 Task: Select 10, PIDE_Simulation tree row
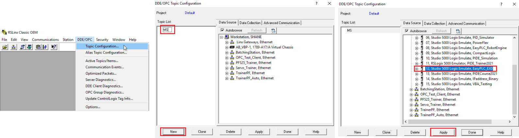pyautogui.click(x=461, y=58)
